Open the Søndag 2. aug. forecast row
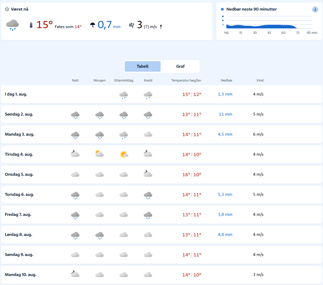The width and height of the screenshot is (323, 285). tap(161, 114)
